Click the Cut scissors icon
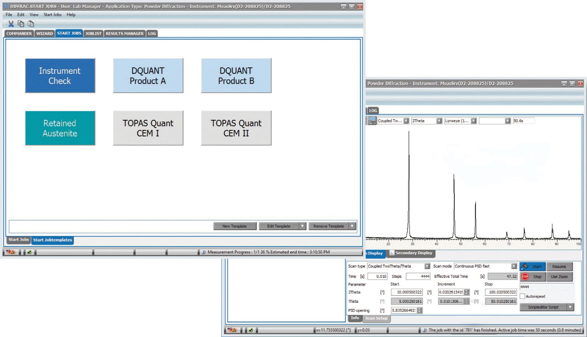 [x=11, y=24]
